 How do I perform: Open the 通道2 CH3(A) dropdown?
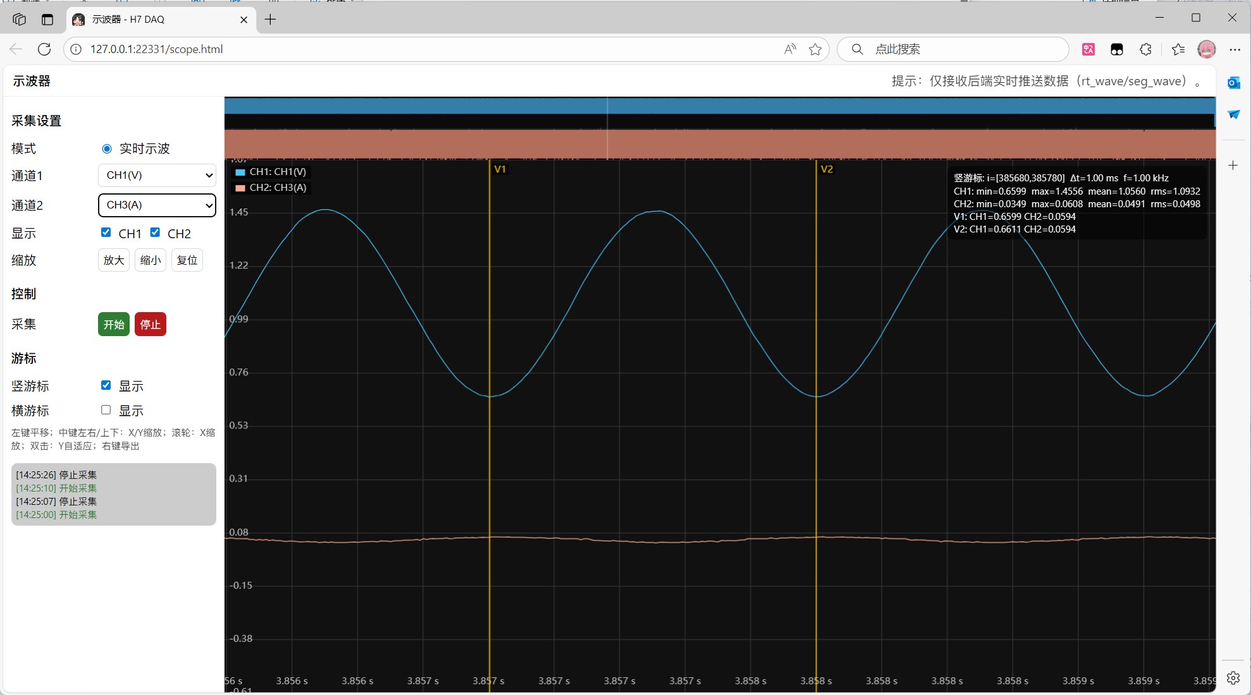tap(157, 205)
